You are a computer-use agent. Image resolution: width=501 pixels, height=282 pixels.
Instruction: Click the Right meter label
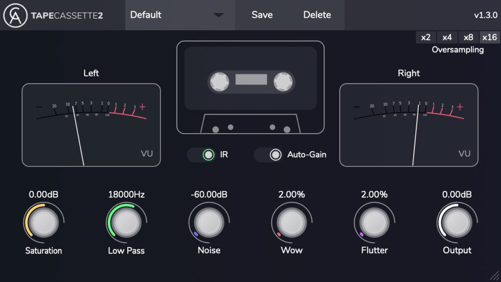pyautogui.click(x=409, y=73)
